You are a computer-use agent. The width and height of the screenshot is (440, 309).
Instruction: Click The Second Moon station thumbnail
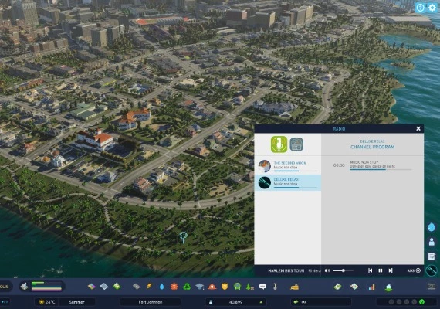(264, 166)
